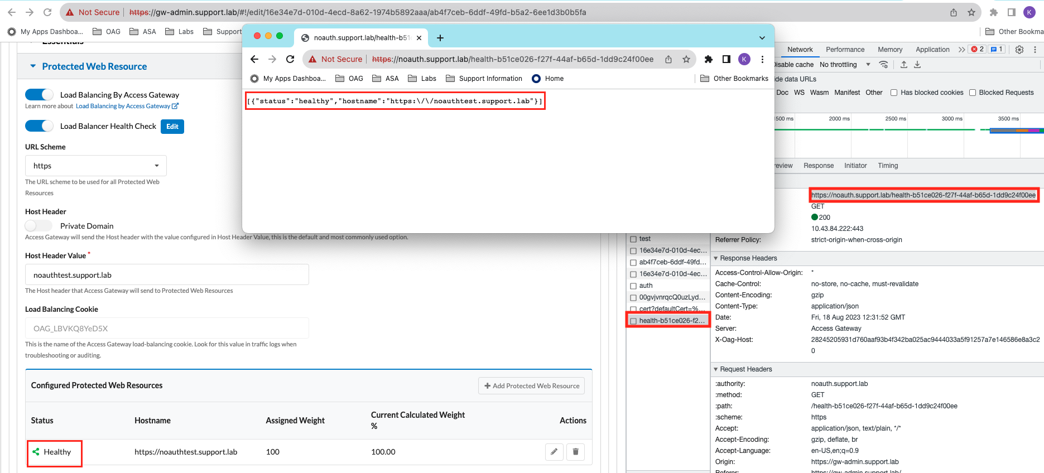Click the export HAR download arrow icon
Viewport: 1044px width, 473px height.
click(x=917, y=65)
